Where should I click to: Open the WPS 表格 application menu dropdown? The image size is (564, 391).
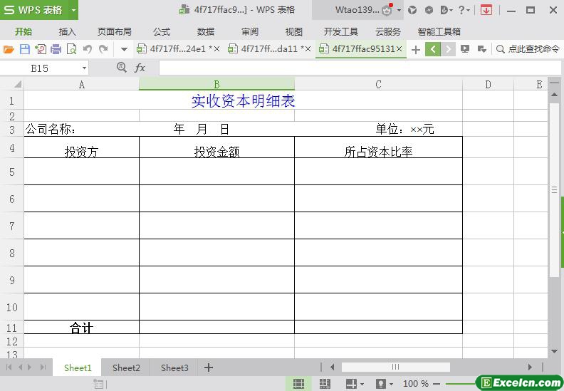click(73, 10)
